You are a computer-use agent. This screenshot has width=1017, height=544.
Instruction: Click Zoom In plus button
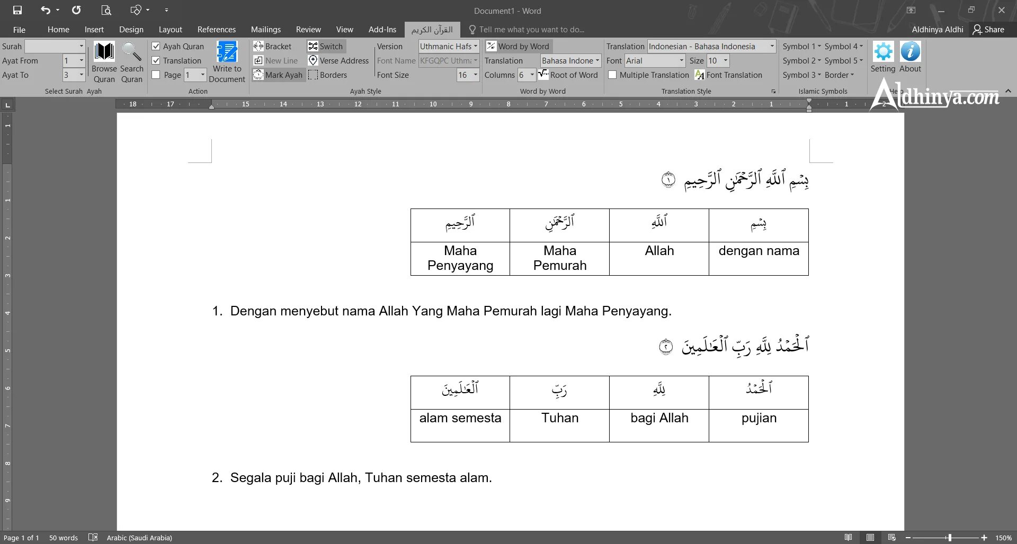984,538
